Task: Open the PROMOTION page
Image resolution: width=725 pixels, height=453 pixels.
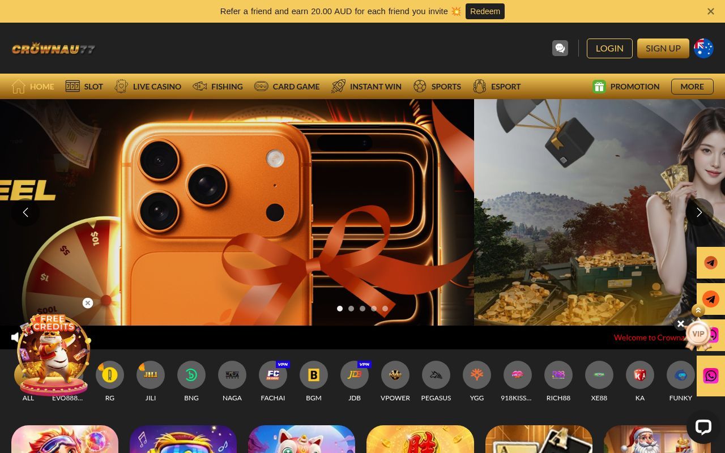Action: (626, 87)
